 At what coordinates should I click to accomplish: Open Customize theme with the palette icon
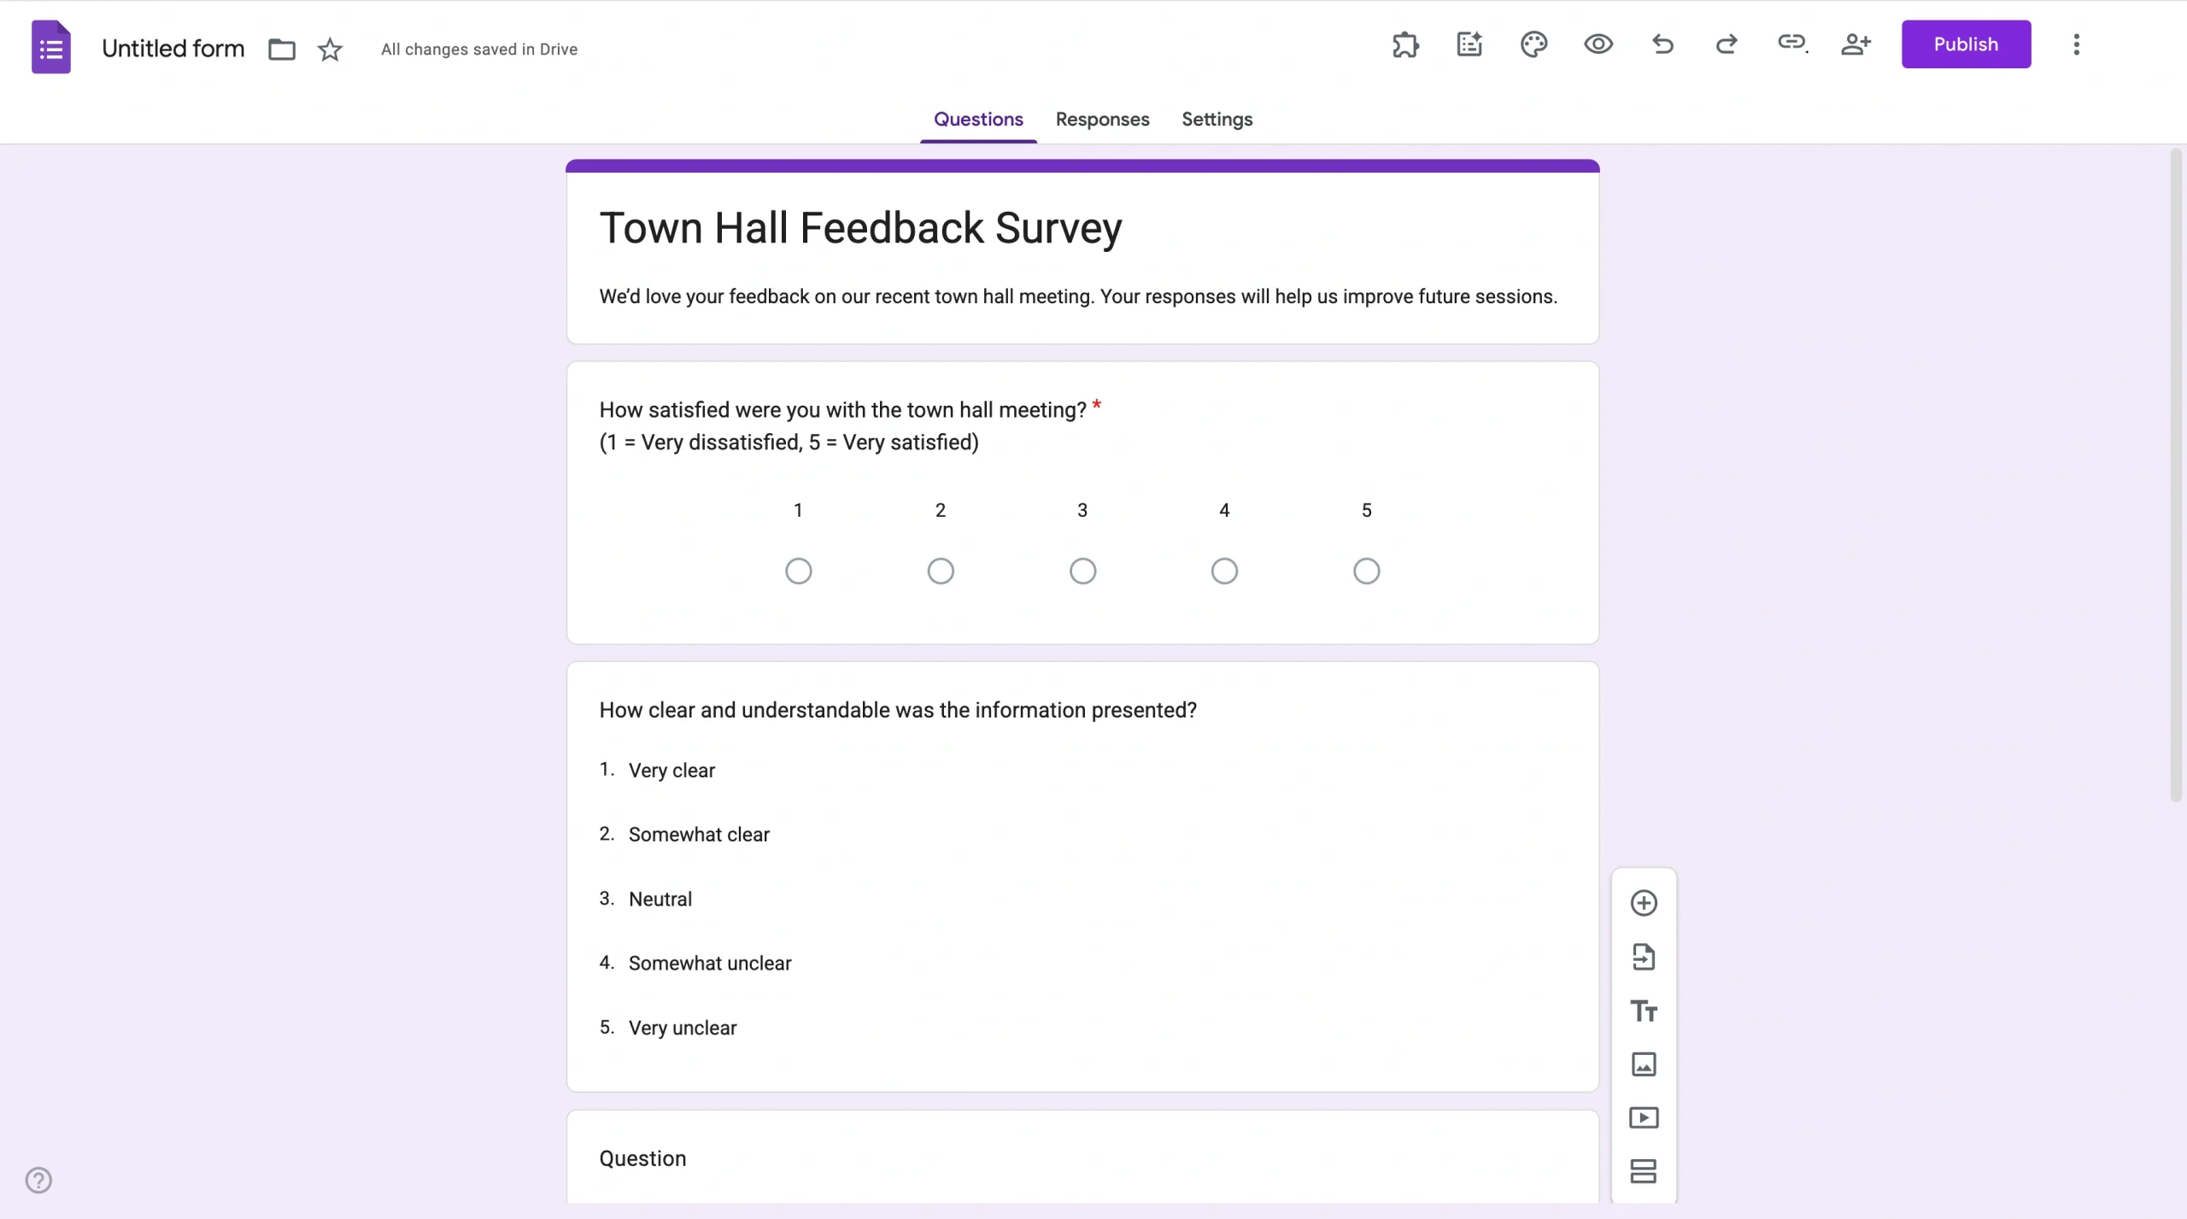[1533, 44]
